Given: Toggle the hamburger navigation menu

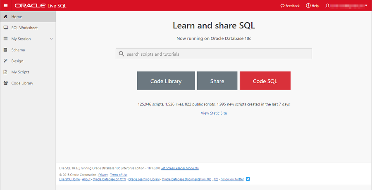Looking at the screenshot, I should 6,6.
